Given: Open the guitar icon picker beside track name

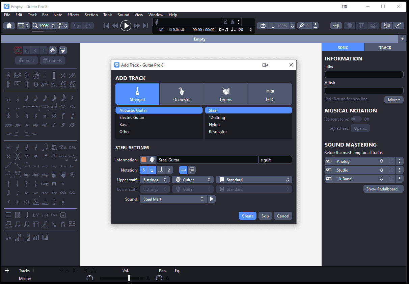Looking at the screenshot, I should click(152, 160).
